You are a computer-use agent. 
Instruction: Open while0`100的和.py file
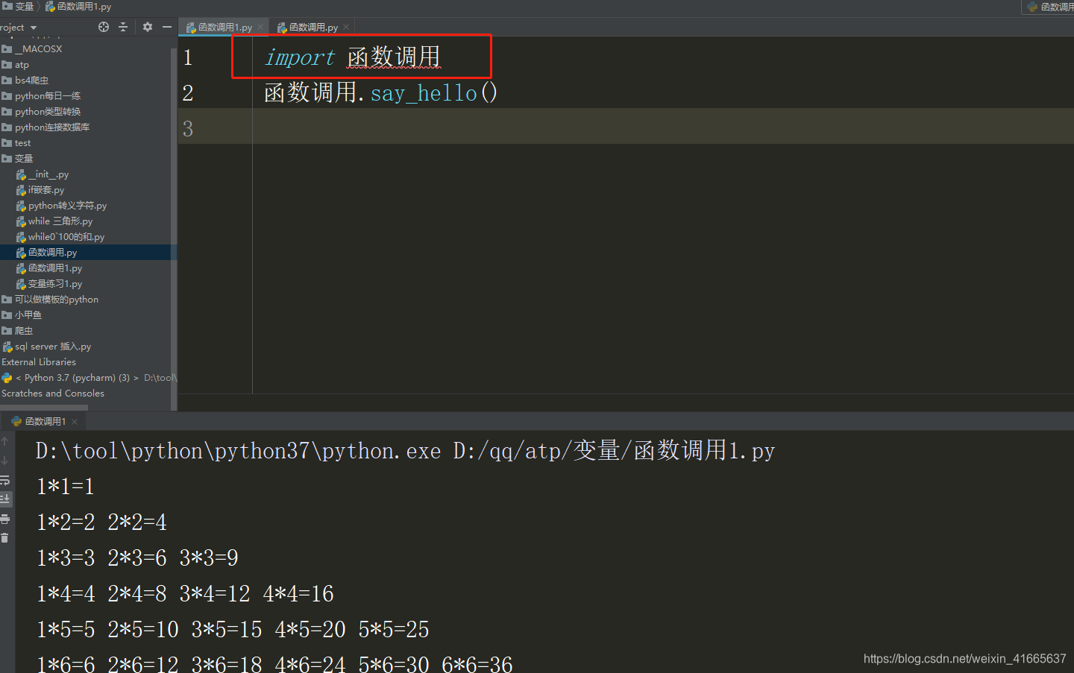tap(60, 237)
